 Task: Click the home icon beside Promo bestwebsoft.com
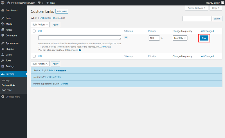[8, 3]
